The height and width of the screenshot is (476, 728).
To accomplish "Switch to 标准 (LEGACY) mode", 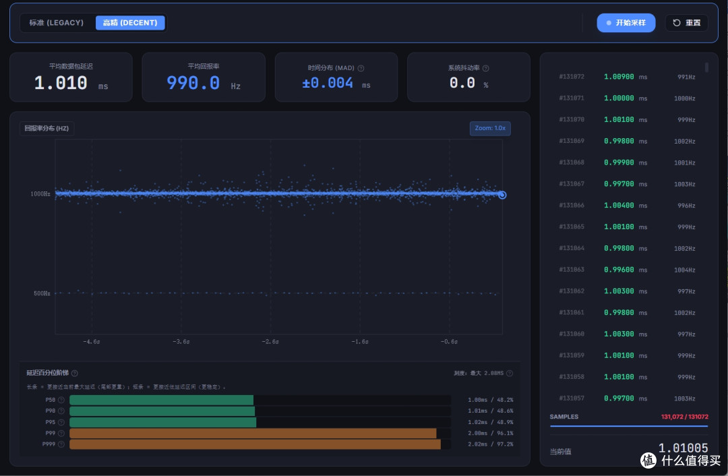I will [x=57, y=23].
